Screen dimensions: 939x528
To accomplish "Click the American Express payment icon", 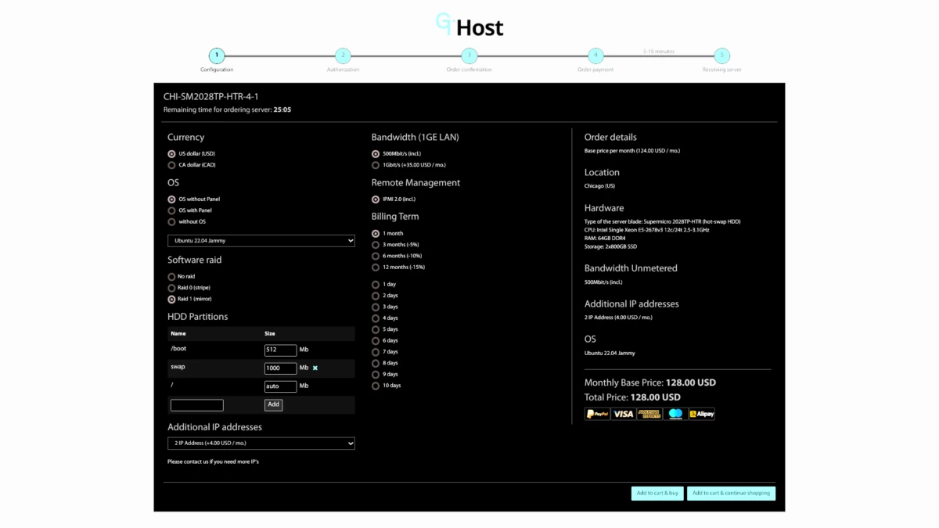I will [x=649, y=414].
